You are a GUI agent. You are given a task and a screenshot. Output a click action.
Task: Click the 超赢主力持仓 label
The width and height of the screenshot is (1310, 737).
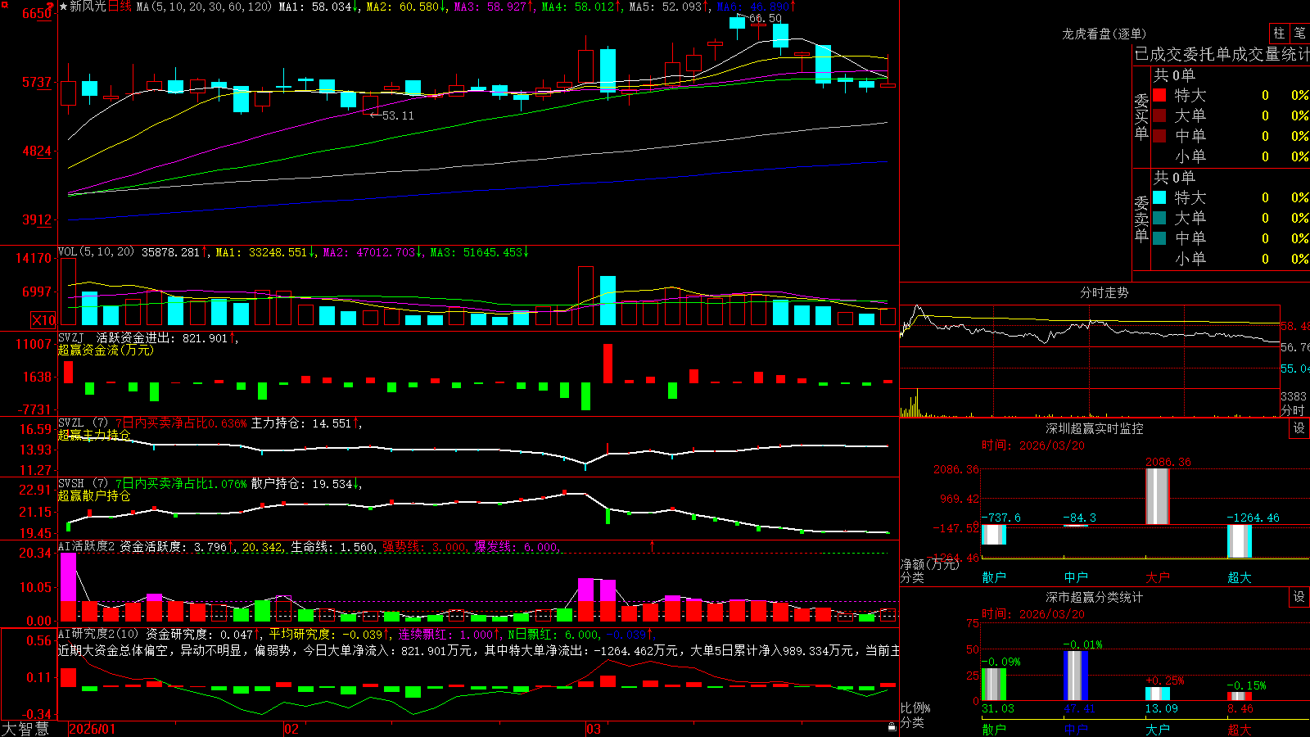pyautogui.click(x=94, y=435)
